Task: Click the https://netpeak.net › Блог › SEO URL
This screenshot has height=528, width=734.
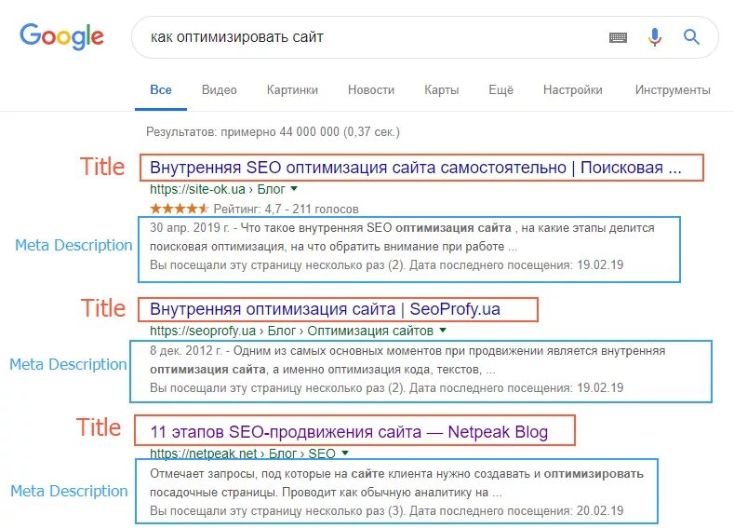Action: coord(243,454)
